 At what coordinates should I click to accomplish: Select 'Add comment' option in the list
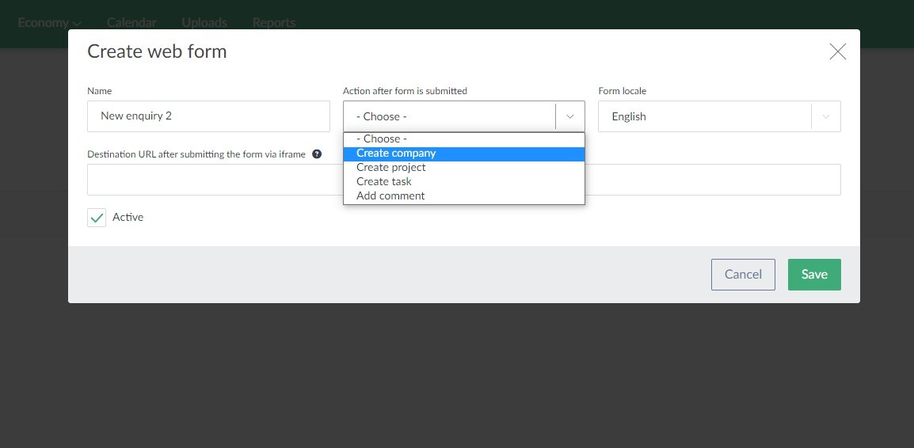tap(390, 196)
